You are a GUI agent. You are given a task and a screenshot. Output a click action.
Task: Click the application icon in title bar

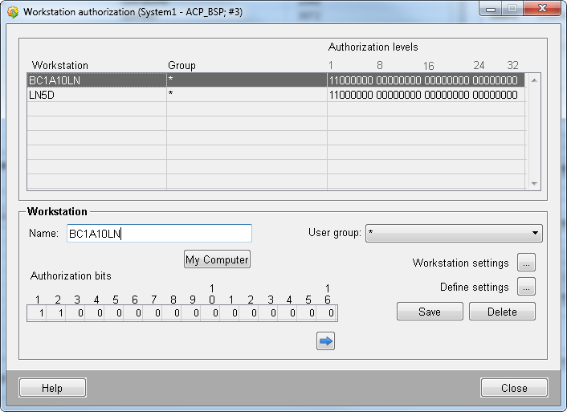pos(12,12)
